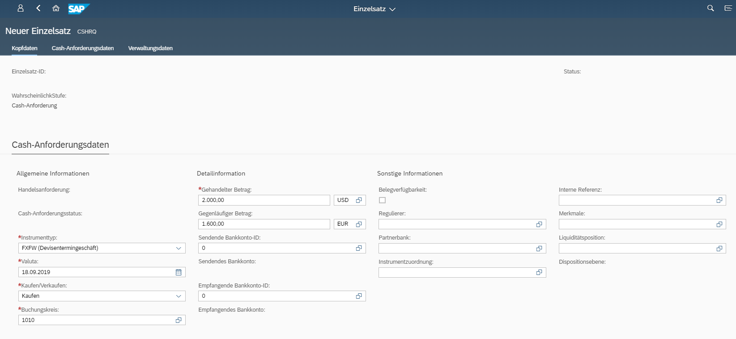Open the user profile icon
The height and width of the screenshot is (339, 736).
tap(21, 9)
